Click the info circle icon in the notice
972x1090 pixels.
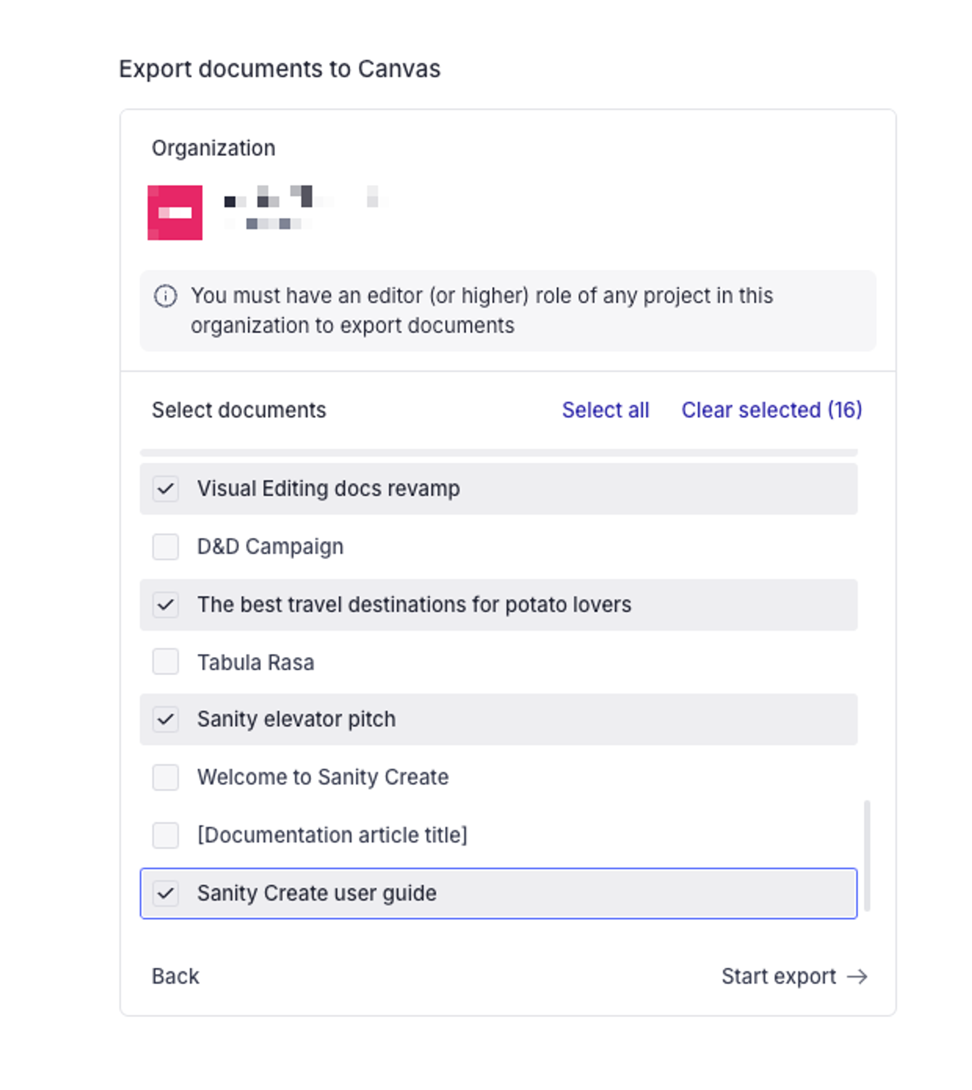165,296
